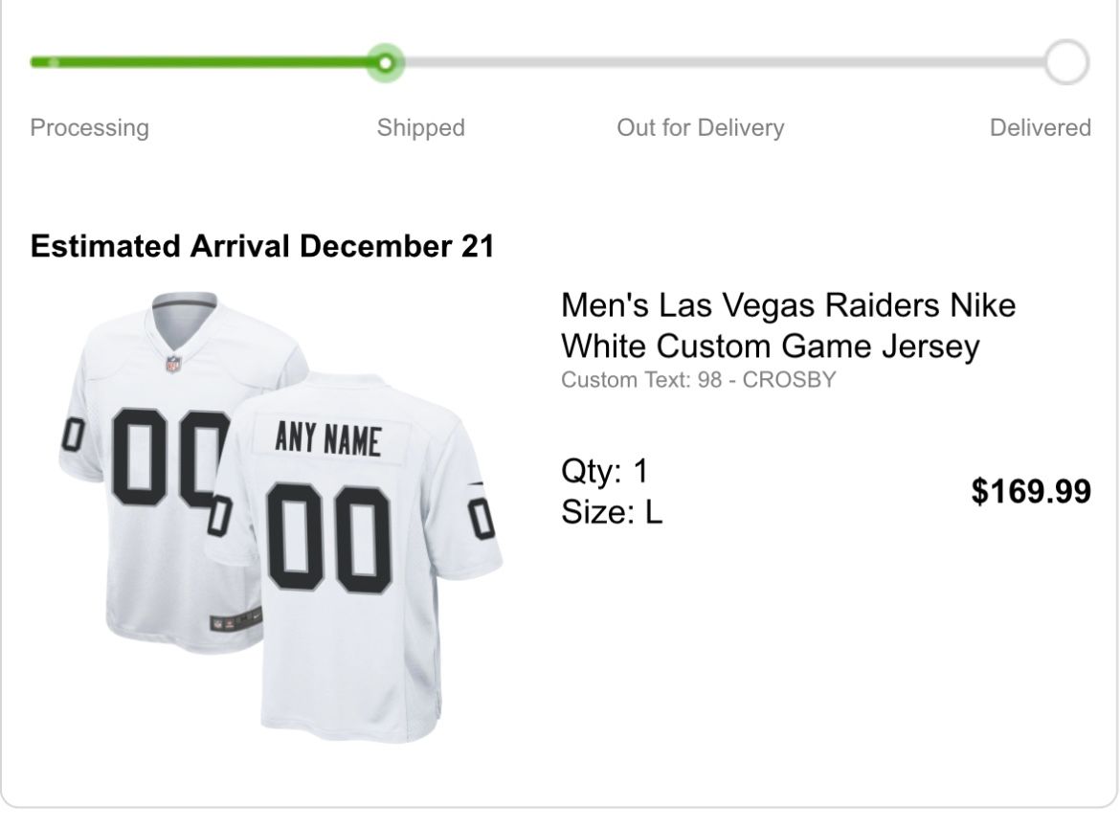This screenshot has width=1120, height=827.
Task: Click Estimated Arrival December 21 heading
Action: [262, 247]
